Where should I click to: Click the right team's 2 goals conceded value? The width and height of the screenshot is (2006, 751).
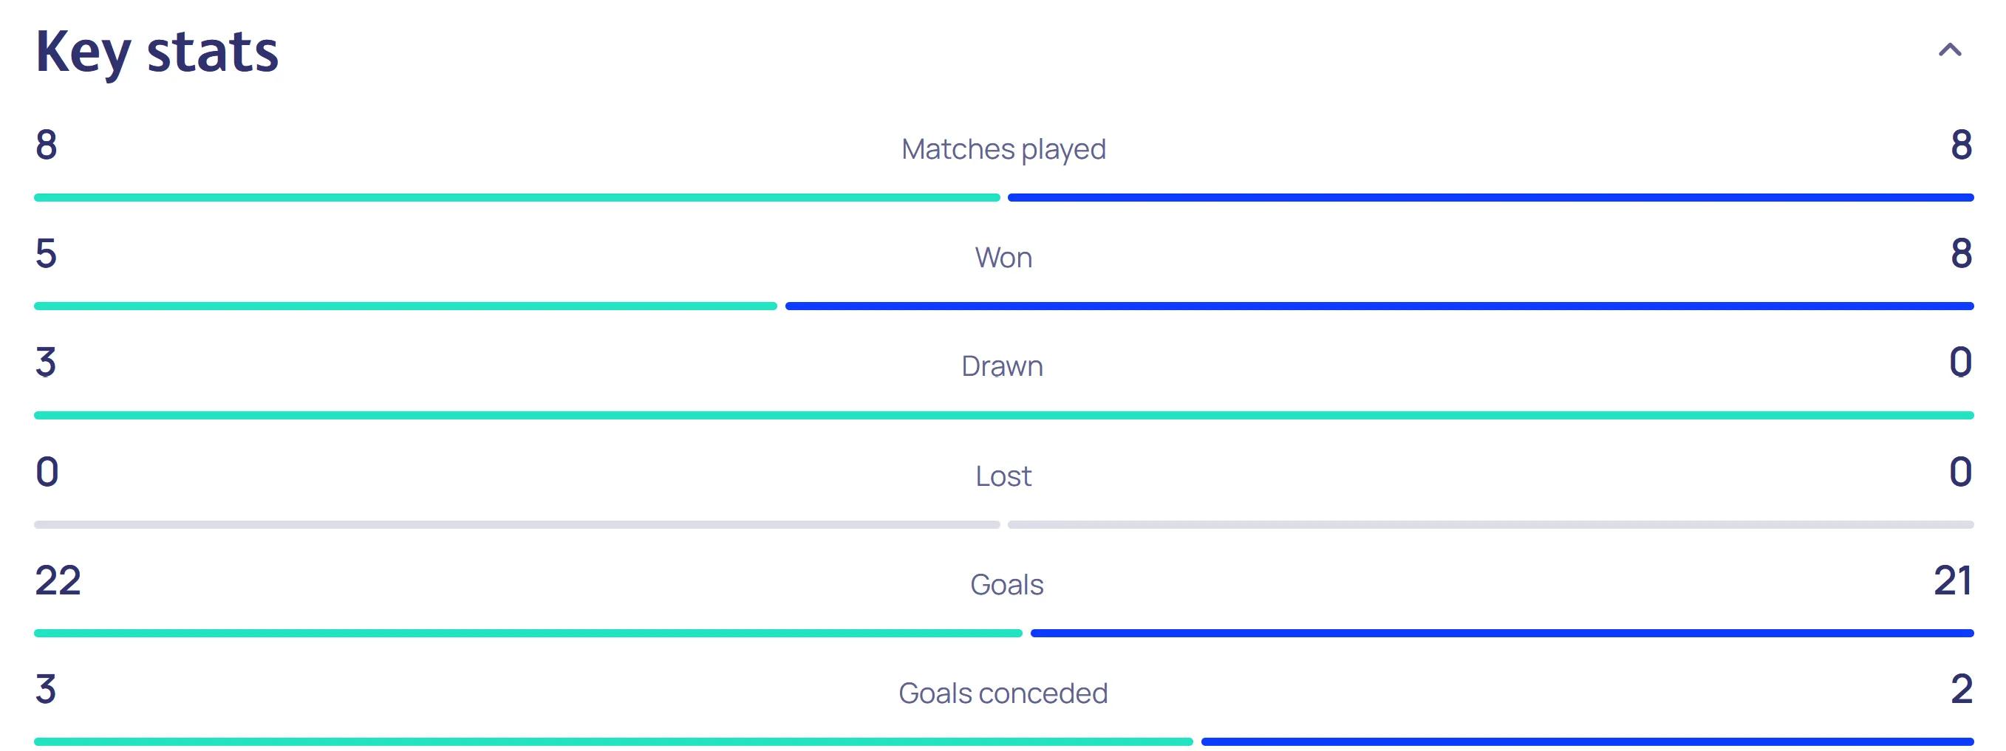pyautogui.click(x=1961, y=690)
